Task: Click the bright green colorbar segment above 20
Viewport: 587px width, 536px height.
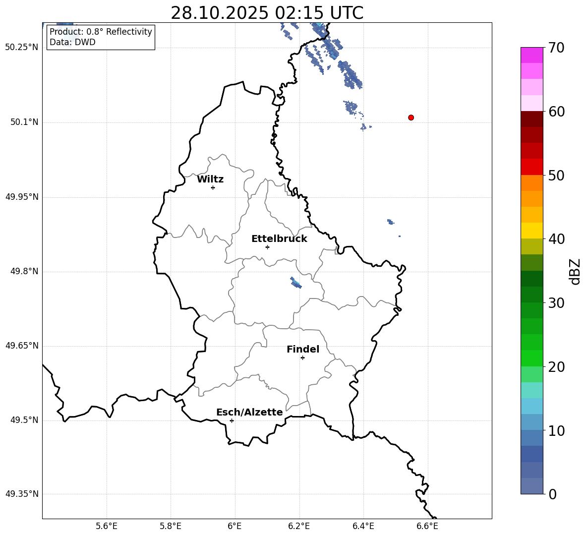Action: point(532,358)
